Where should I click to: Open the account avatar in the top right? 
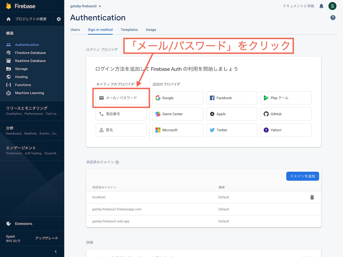pyautogui.click(x=332, y=6)
